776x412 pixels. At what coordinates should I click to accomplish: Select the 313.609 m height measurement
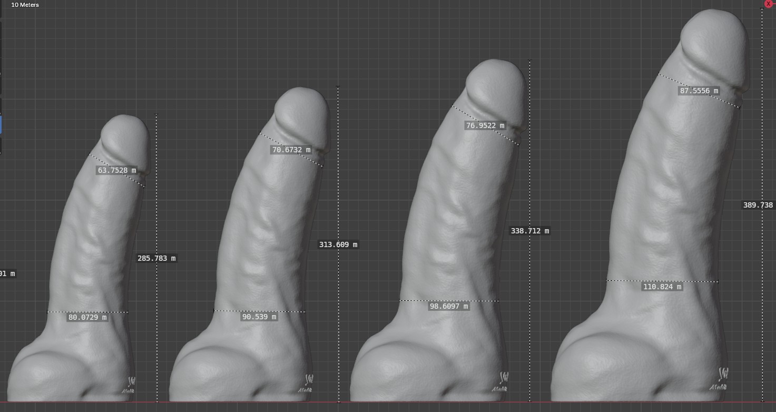pos(338,244)
